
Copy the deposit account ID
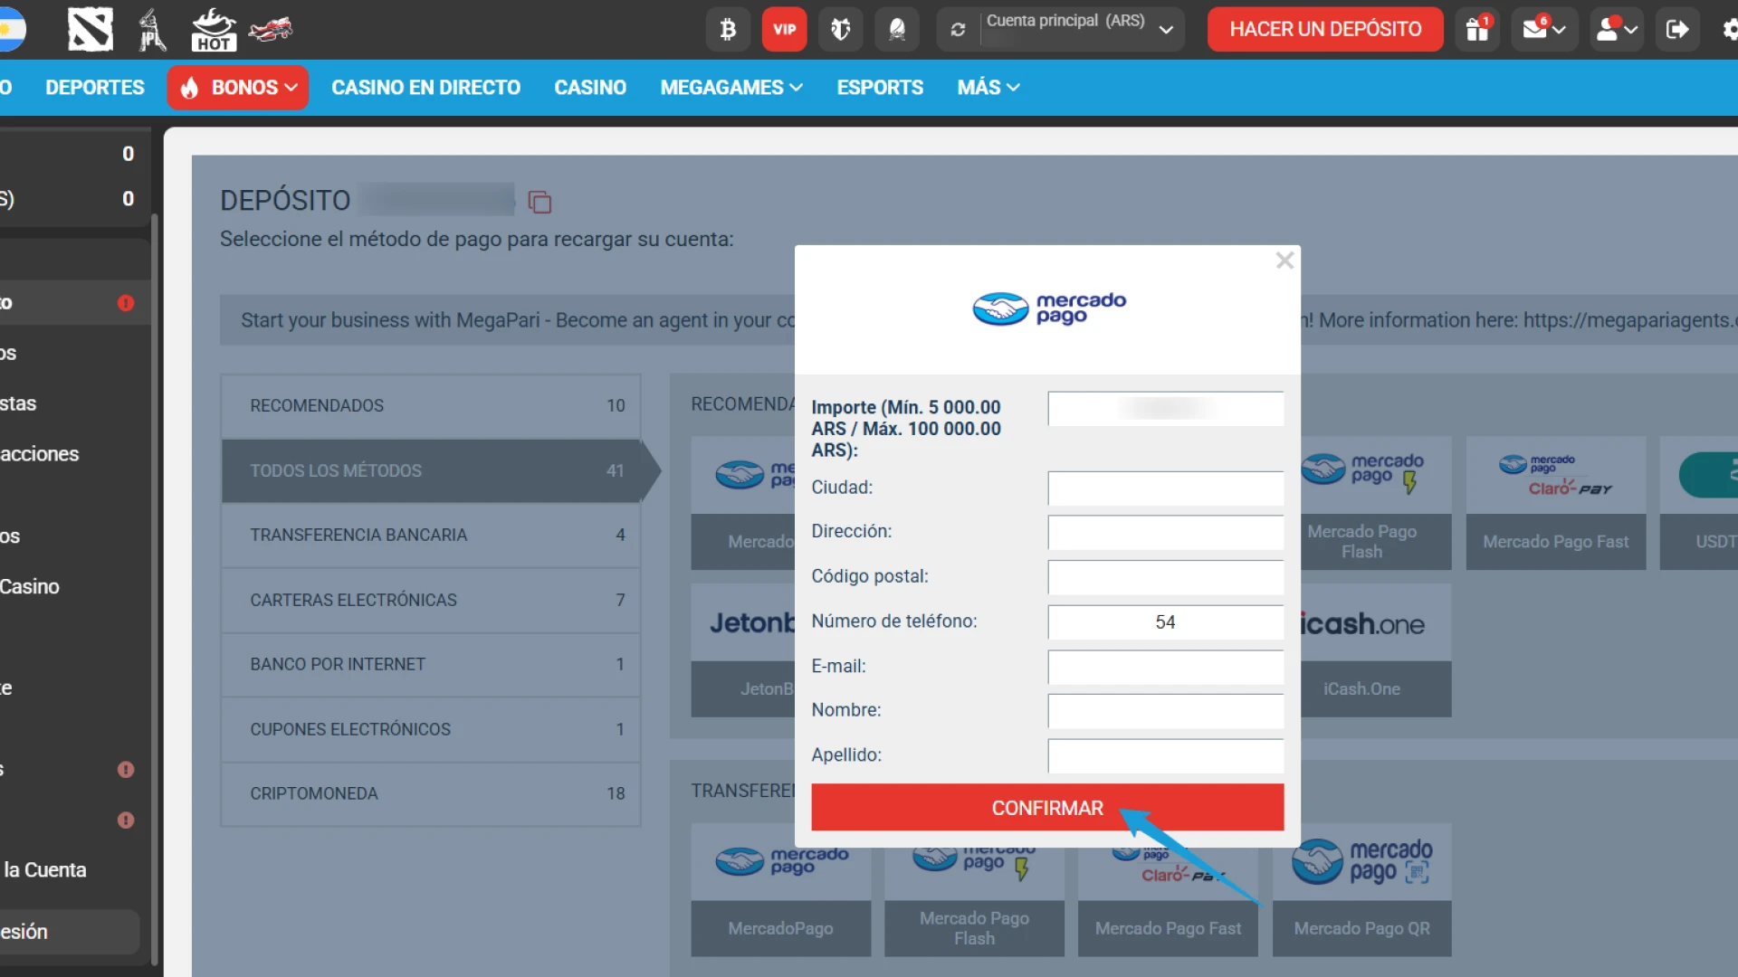[x=540, y=202]
